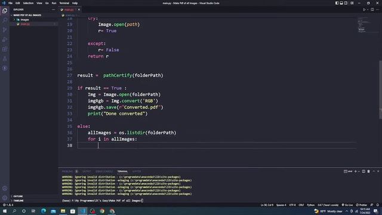This screenshot has width=382, height=215.
Task: Customize layout icon in the title bar
Action: coord(352,3)
